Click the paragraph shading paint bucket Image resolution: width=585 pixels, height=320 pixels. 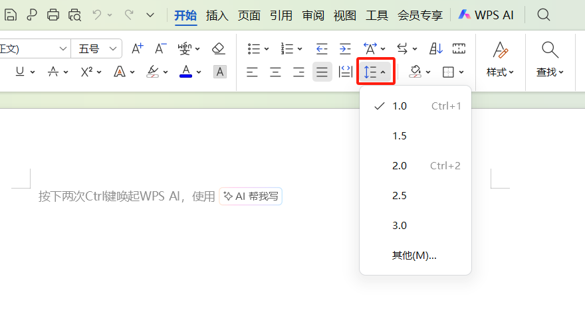point(415,72)
